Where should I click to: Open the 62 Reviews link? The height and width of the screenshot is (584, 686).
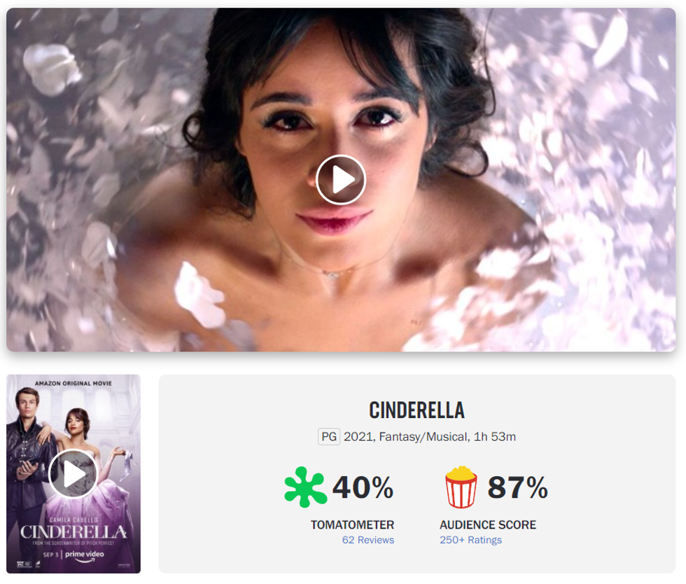click(x=368, y=540)
